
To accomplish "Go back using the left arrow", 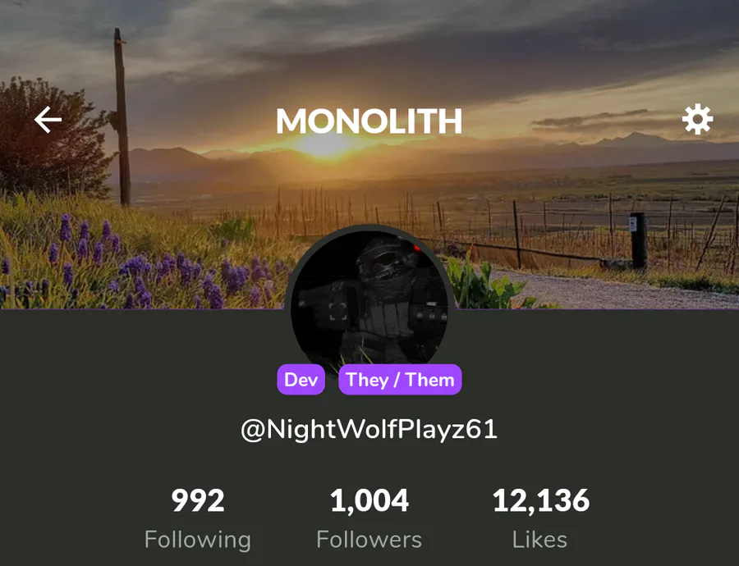I will [48, 120].
